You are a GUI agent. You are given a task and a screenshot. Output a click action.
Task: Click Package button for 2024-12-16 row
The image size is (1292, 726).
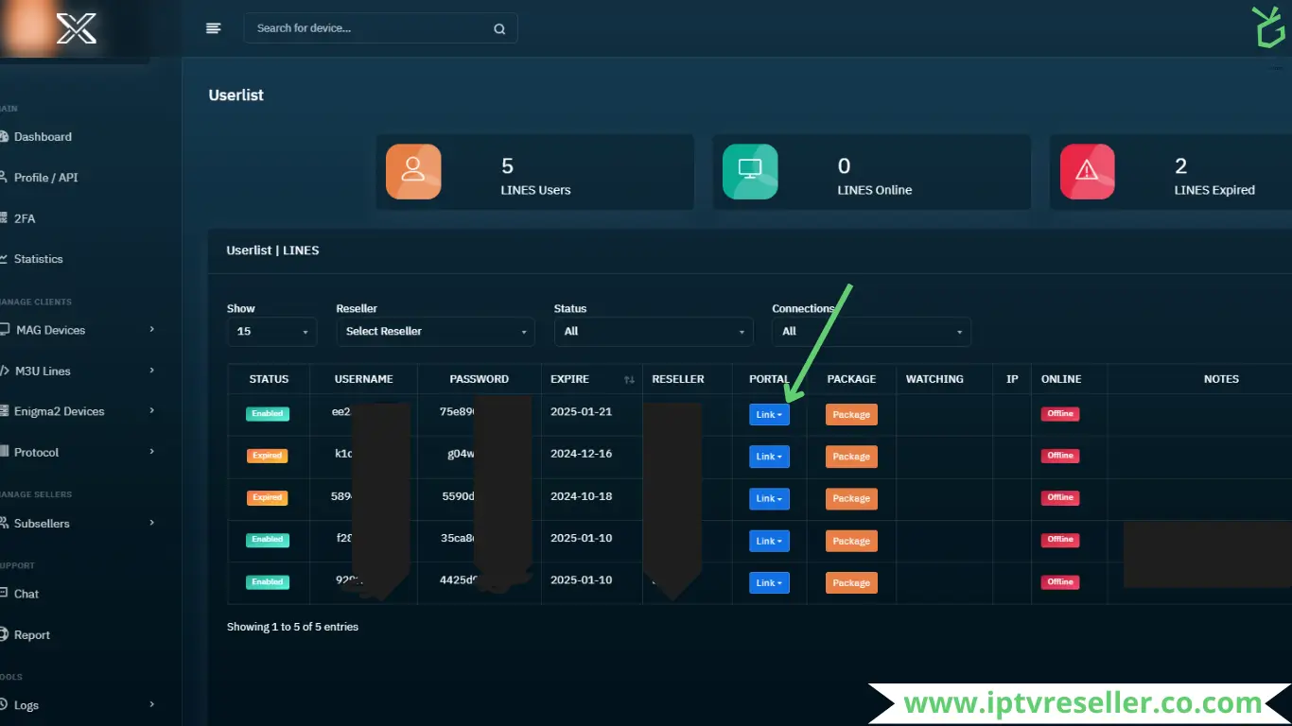(x=851, y=457)
